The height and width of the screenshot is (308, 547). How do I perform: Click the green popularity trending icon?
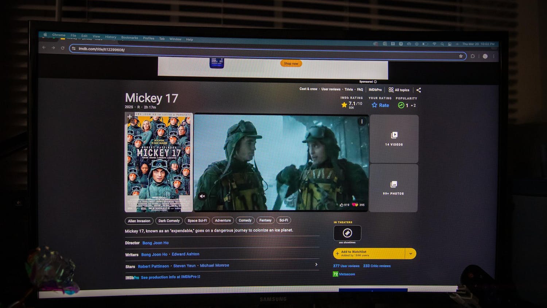click(x=400, y=105)
